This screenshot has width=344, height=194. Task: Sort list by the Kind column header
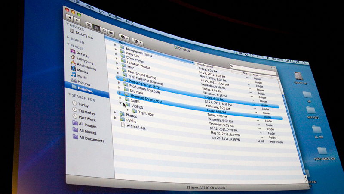click(x=255, y=75)
